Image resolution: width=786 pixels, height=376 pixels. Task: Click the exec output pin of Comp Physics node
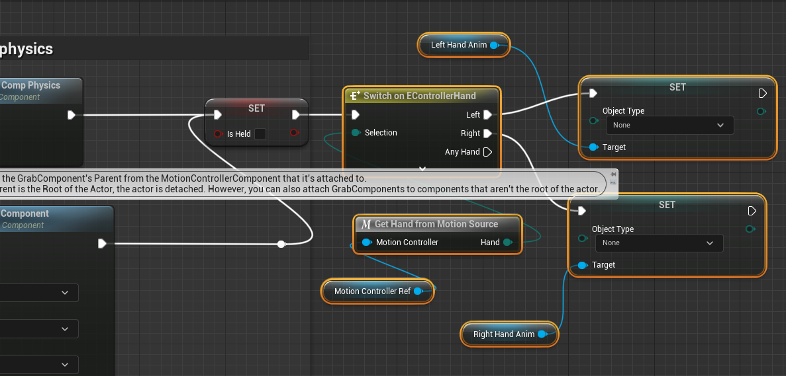tap(72, 115)
